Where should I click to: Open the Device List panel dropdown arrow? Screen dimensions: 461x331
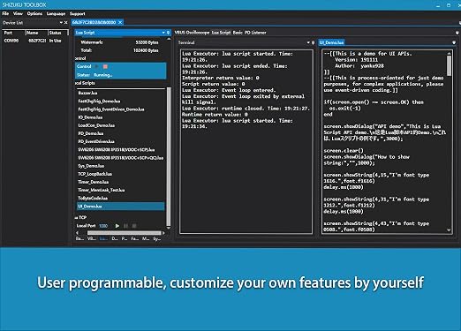pyautogui.click(x=61, y=23)
